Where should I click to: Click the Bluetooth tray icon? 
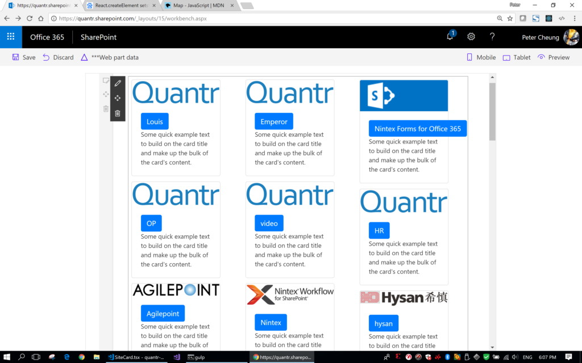(x=447, y=357)
